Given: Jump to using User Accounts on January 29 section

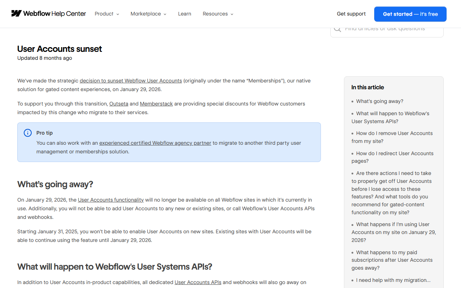Looking at the screenshot, I should (x=394, y=232).
